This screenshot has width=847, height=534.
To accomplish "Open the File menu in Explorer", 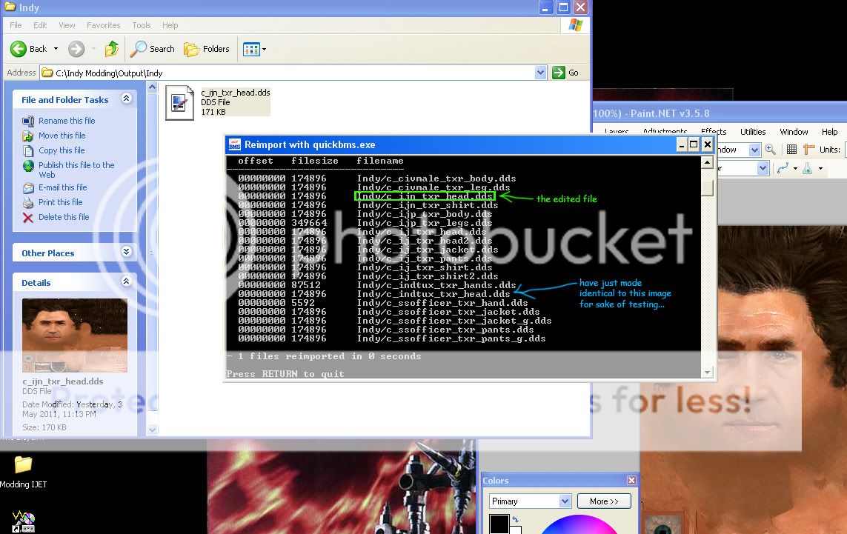I will coord(16,25).
